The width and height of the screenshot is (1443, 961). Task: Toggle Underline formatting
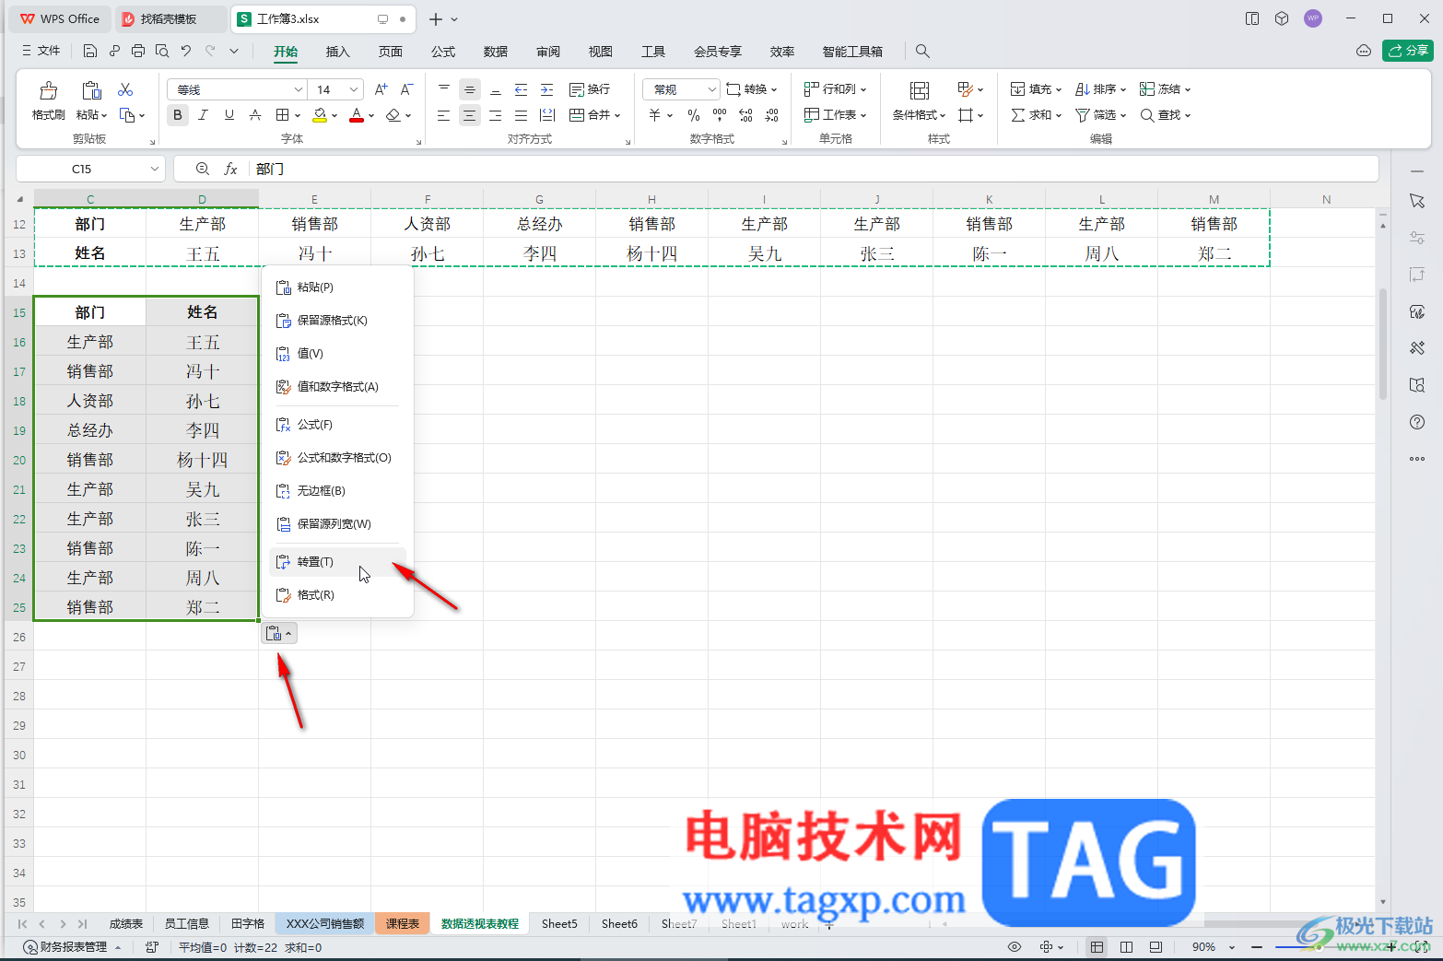click(x=229, y=115)
